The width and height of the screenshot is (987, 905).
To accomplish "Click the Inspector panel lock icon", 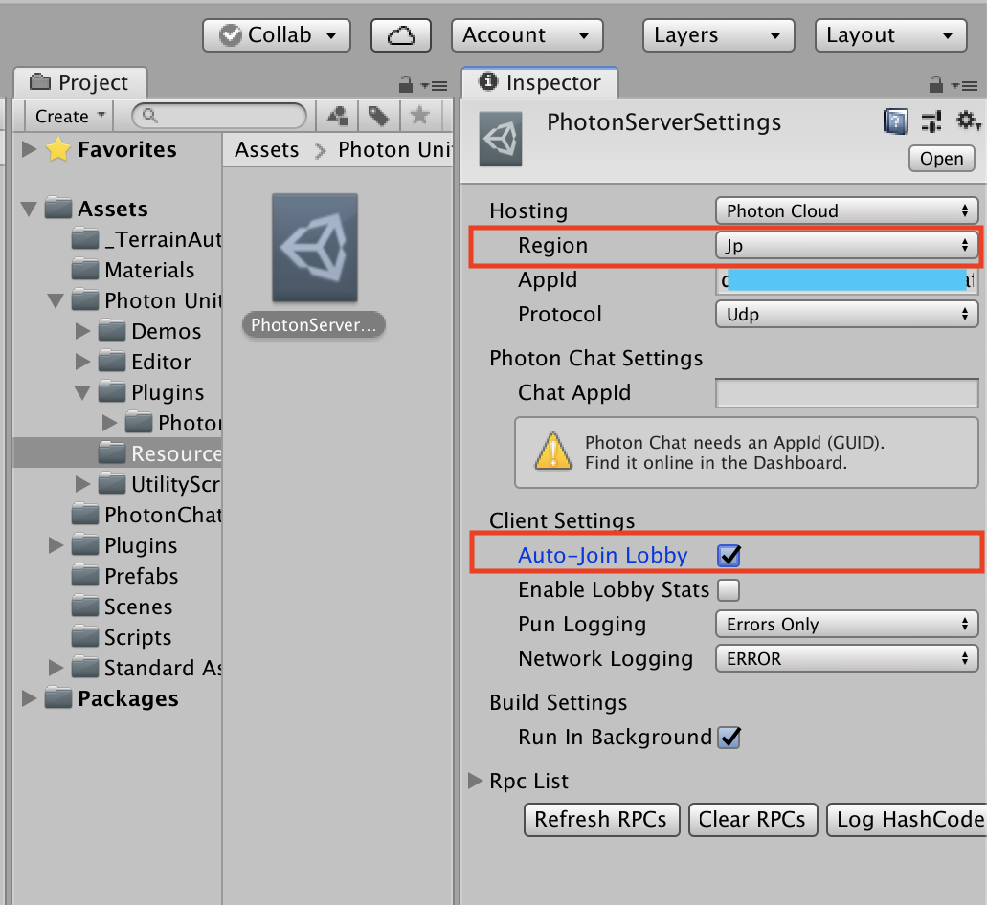I will point(936,84).
